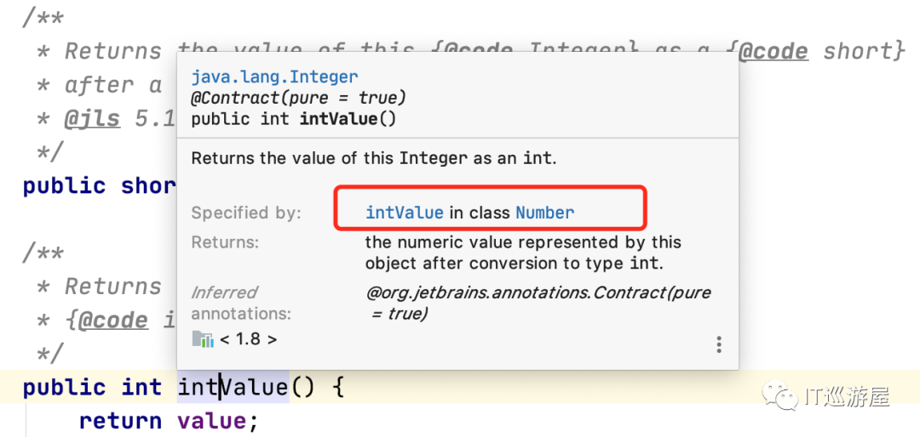The height and width of the screenshot is (437, 920).
Task: Click the java.lang.Integer header in popup
Action: (274, 77)
